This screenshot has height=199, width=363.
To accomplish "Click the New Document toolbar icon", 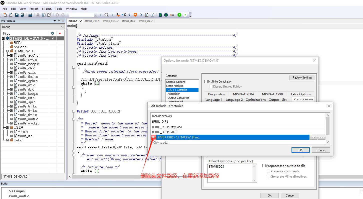I will [x=5, y=15].
